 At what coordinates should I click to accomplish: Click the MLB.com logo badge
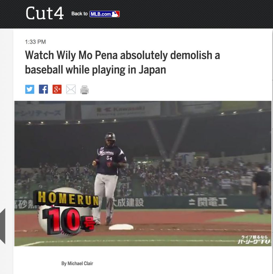(105, 14)
